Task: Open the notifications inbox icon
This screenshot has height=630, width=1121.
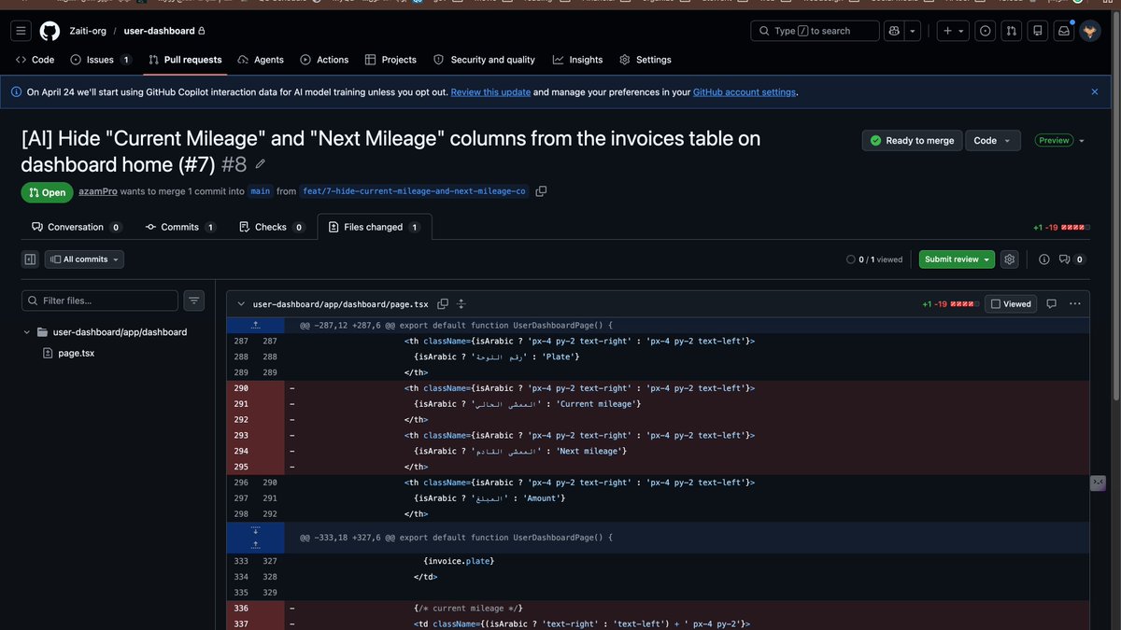Action: (1063, 31)
